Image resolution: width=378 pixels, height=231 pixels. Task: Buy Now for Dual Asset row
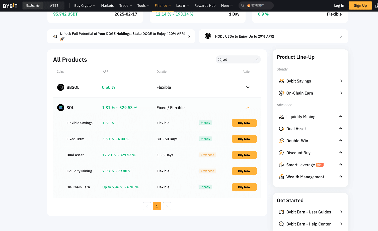tap(244, 155)
